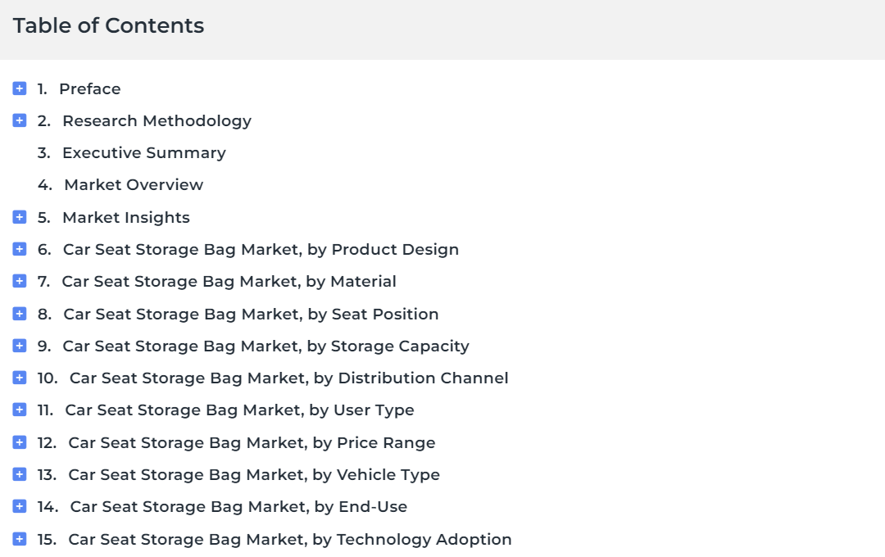Open the Executive Summary entry
885x557 pixels.
(x=144, y=153)
